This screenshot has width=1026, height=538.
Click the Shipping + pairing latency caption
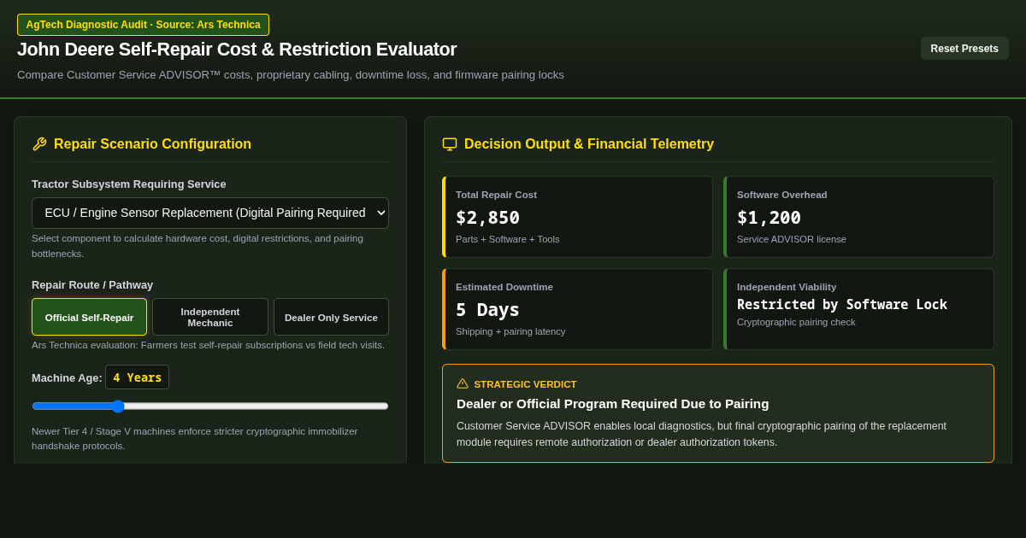(x=510, y=331)
